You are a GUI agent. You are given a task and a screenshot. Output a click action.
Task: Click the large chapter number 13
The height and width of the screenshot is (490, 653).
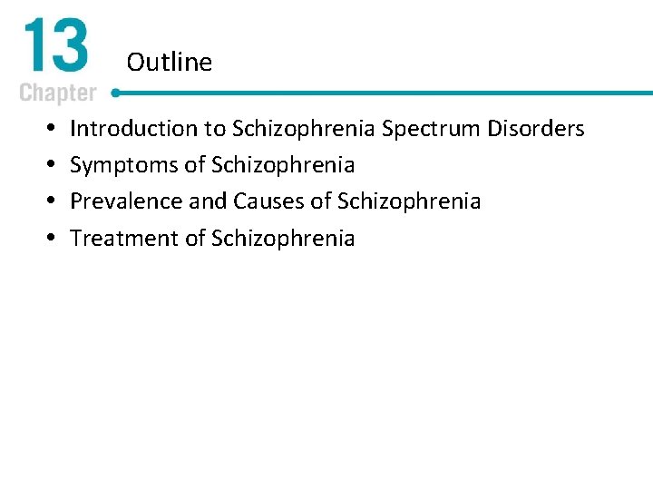[54, 47]
